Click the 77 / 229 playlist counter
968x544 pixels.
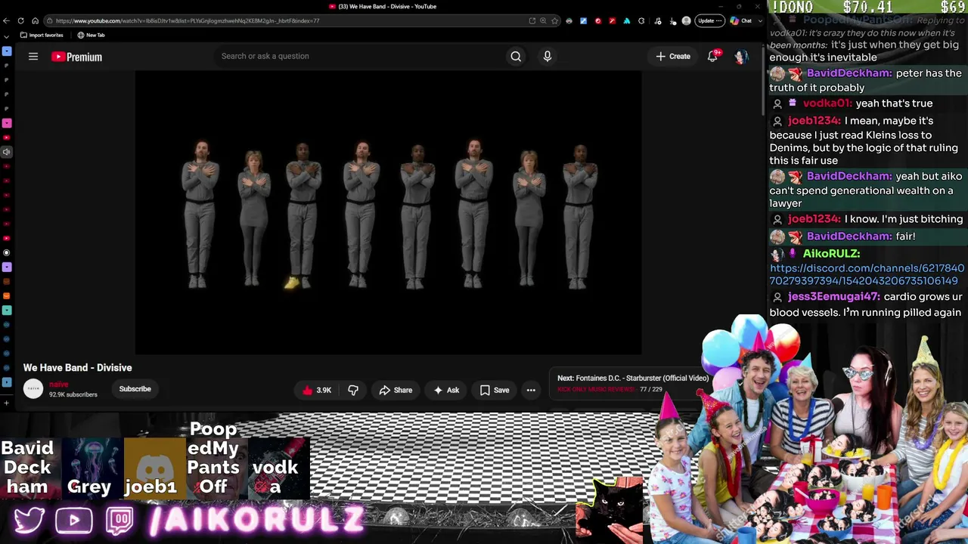pyautogui.click(x=651, y=389)
